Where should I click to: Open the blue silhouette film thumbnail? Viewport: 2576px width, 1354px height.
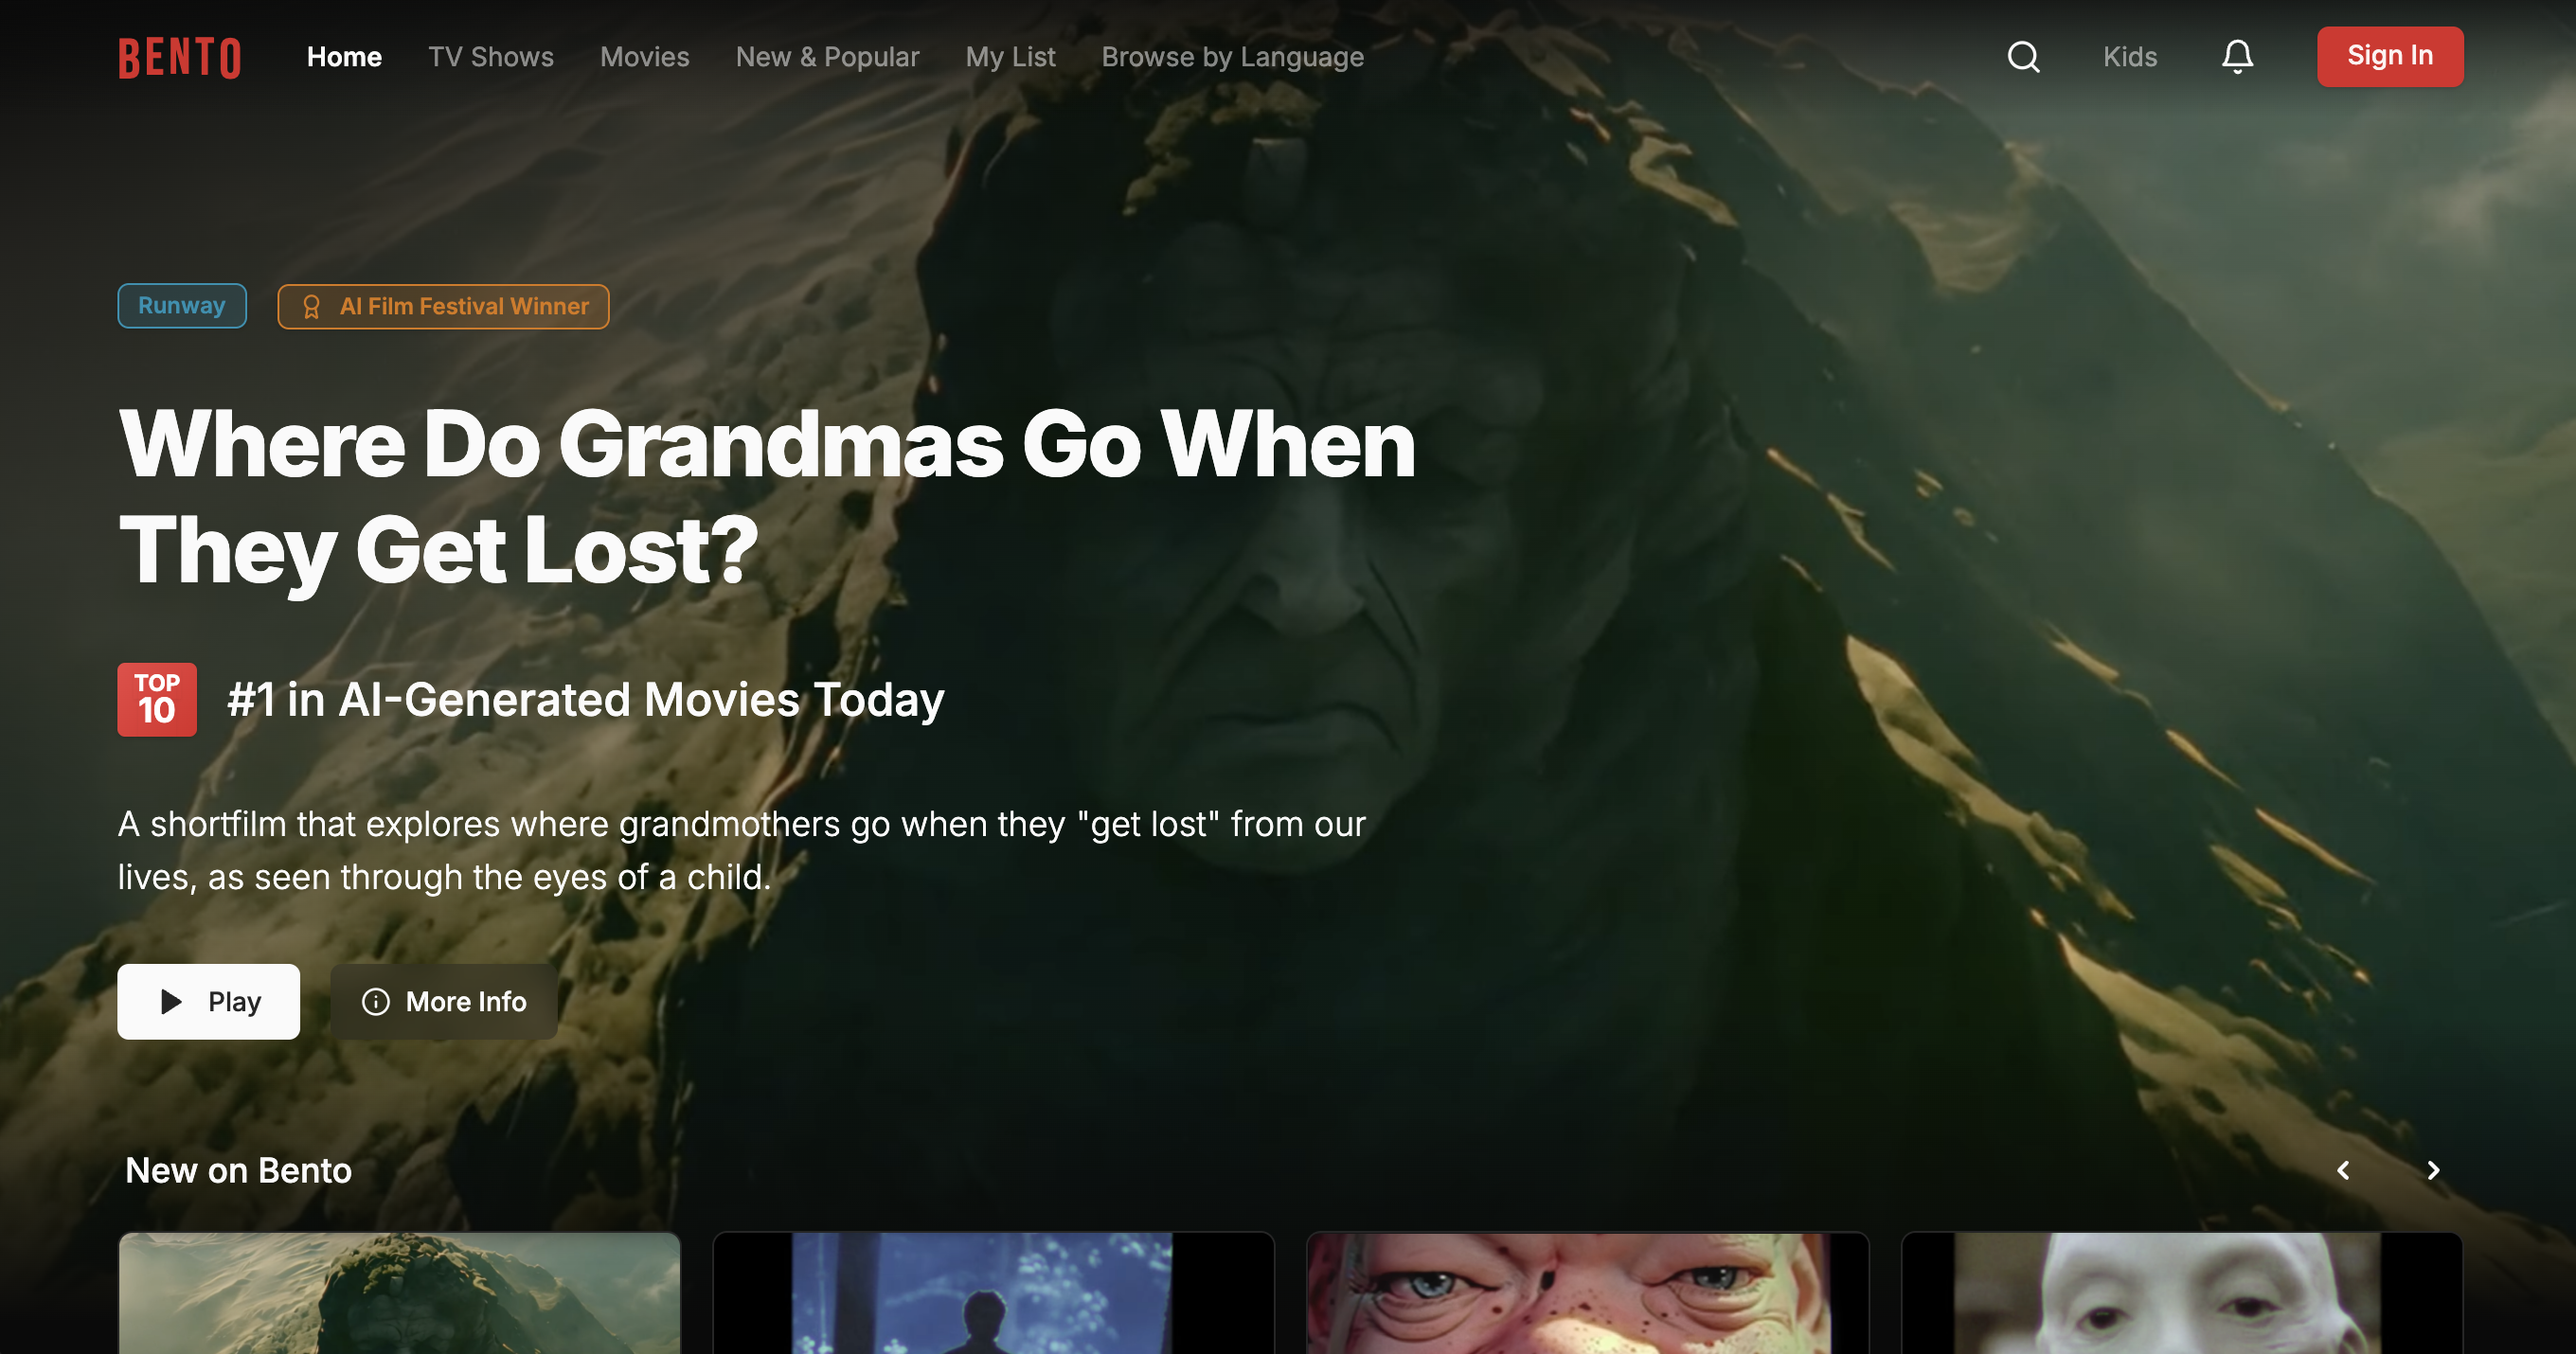pos(993,1293)
